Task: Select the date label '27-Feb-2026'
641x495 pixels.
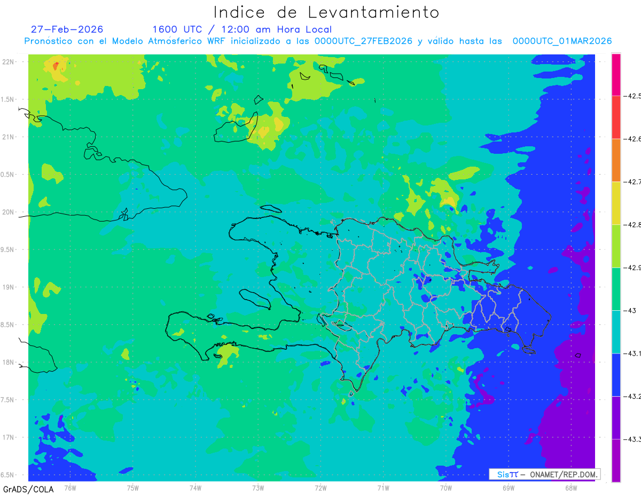Action: [x=67, y=29]
